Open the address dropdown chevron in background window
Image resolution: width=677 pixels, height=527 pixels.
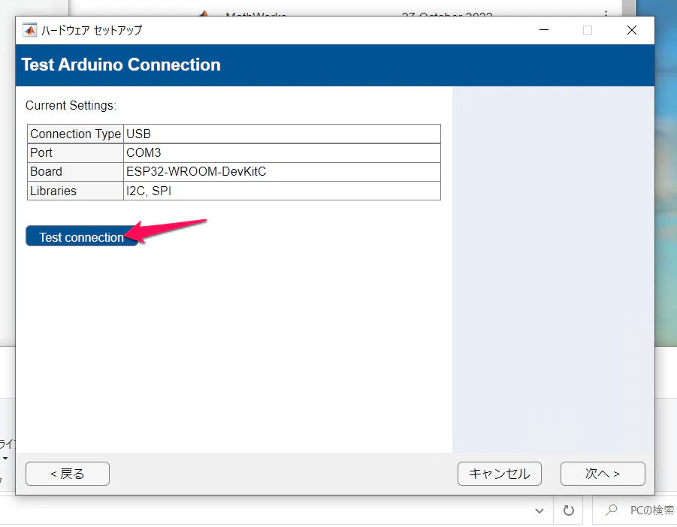[539, 511]
